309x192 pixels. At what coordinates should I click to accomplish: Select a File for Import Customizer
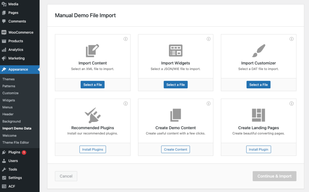(258, 84)
